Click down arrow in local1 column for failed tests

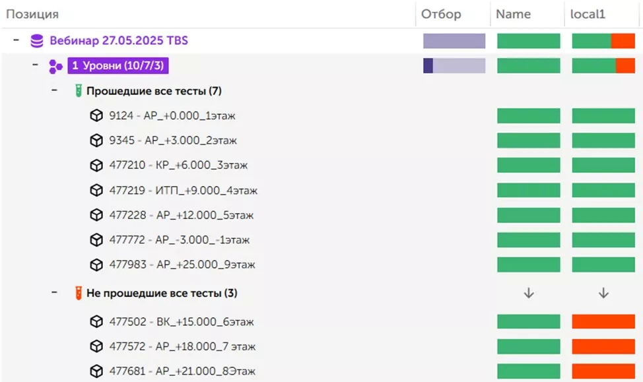tap(603, 294)
